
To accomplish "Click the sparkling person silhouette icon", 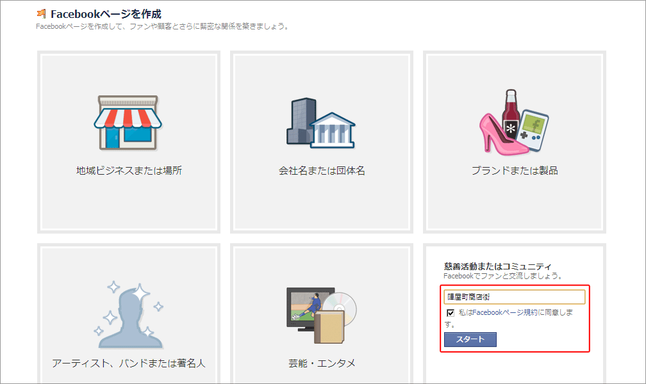I will tap(129, 314).
